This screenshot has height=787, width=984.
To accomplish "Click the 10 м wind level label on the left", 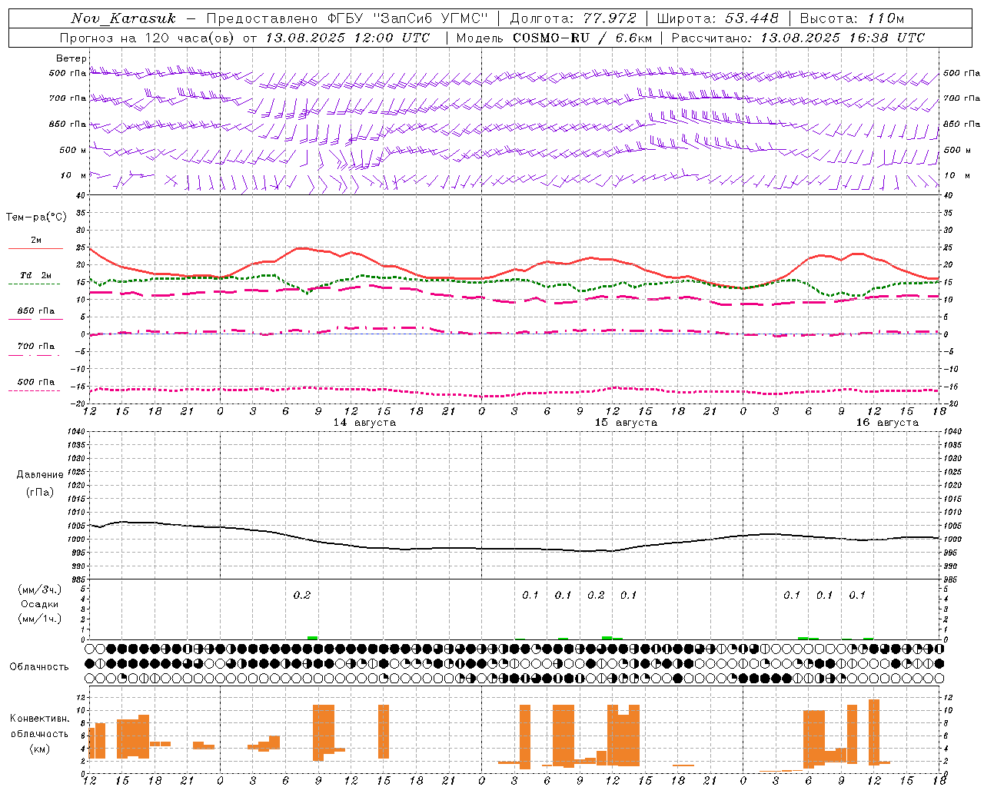I will 74,175.
